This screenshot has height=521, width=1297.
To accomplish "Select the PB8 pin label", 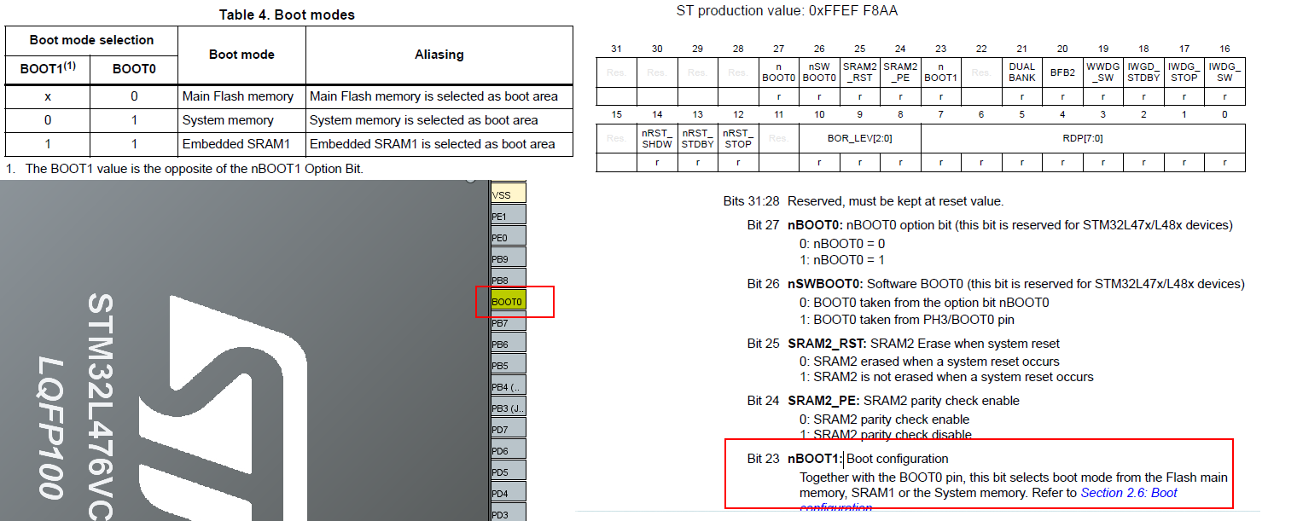I will [503, 278].
